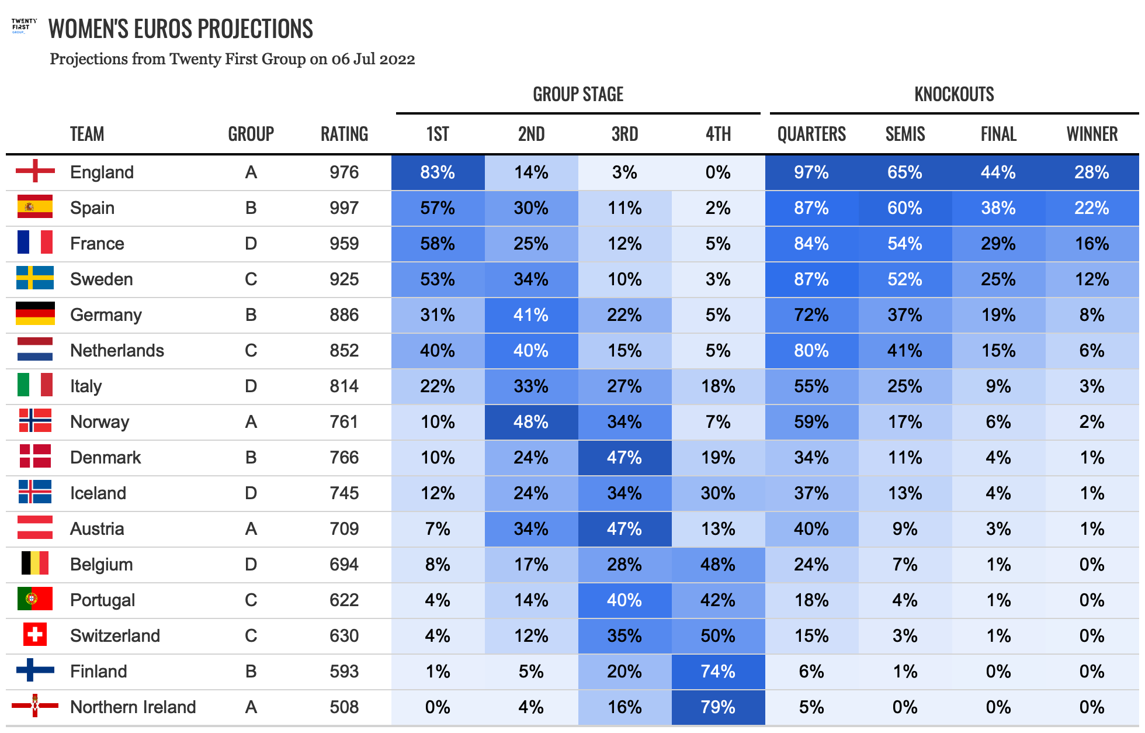Click the Norway flag icon
Screen dimensions: 1145x733
35,421
